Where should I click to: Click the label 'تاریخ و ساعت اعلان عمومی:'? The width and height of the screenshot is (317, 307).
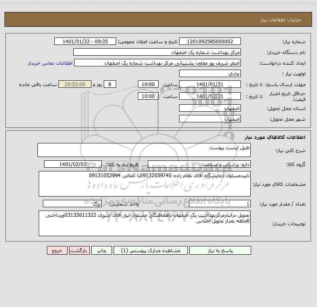(147, 42)
